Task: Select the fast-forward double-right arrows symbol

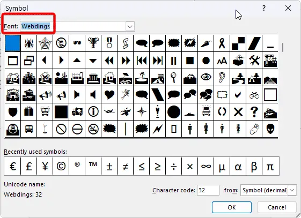Action: click(x=126, y=61)
